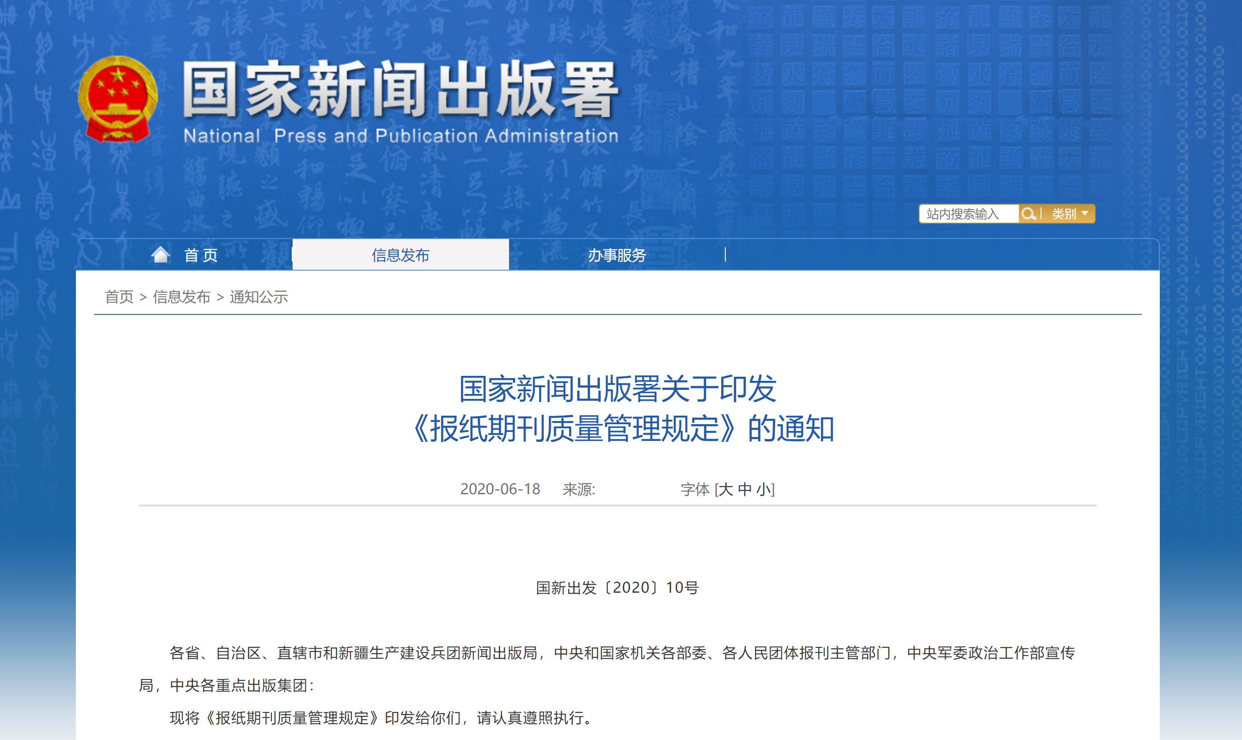The image size is (1242, 740).
Task: Click the house icon in navigation bar
Action: [x=160, y=255]
